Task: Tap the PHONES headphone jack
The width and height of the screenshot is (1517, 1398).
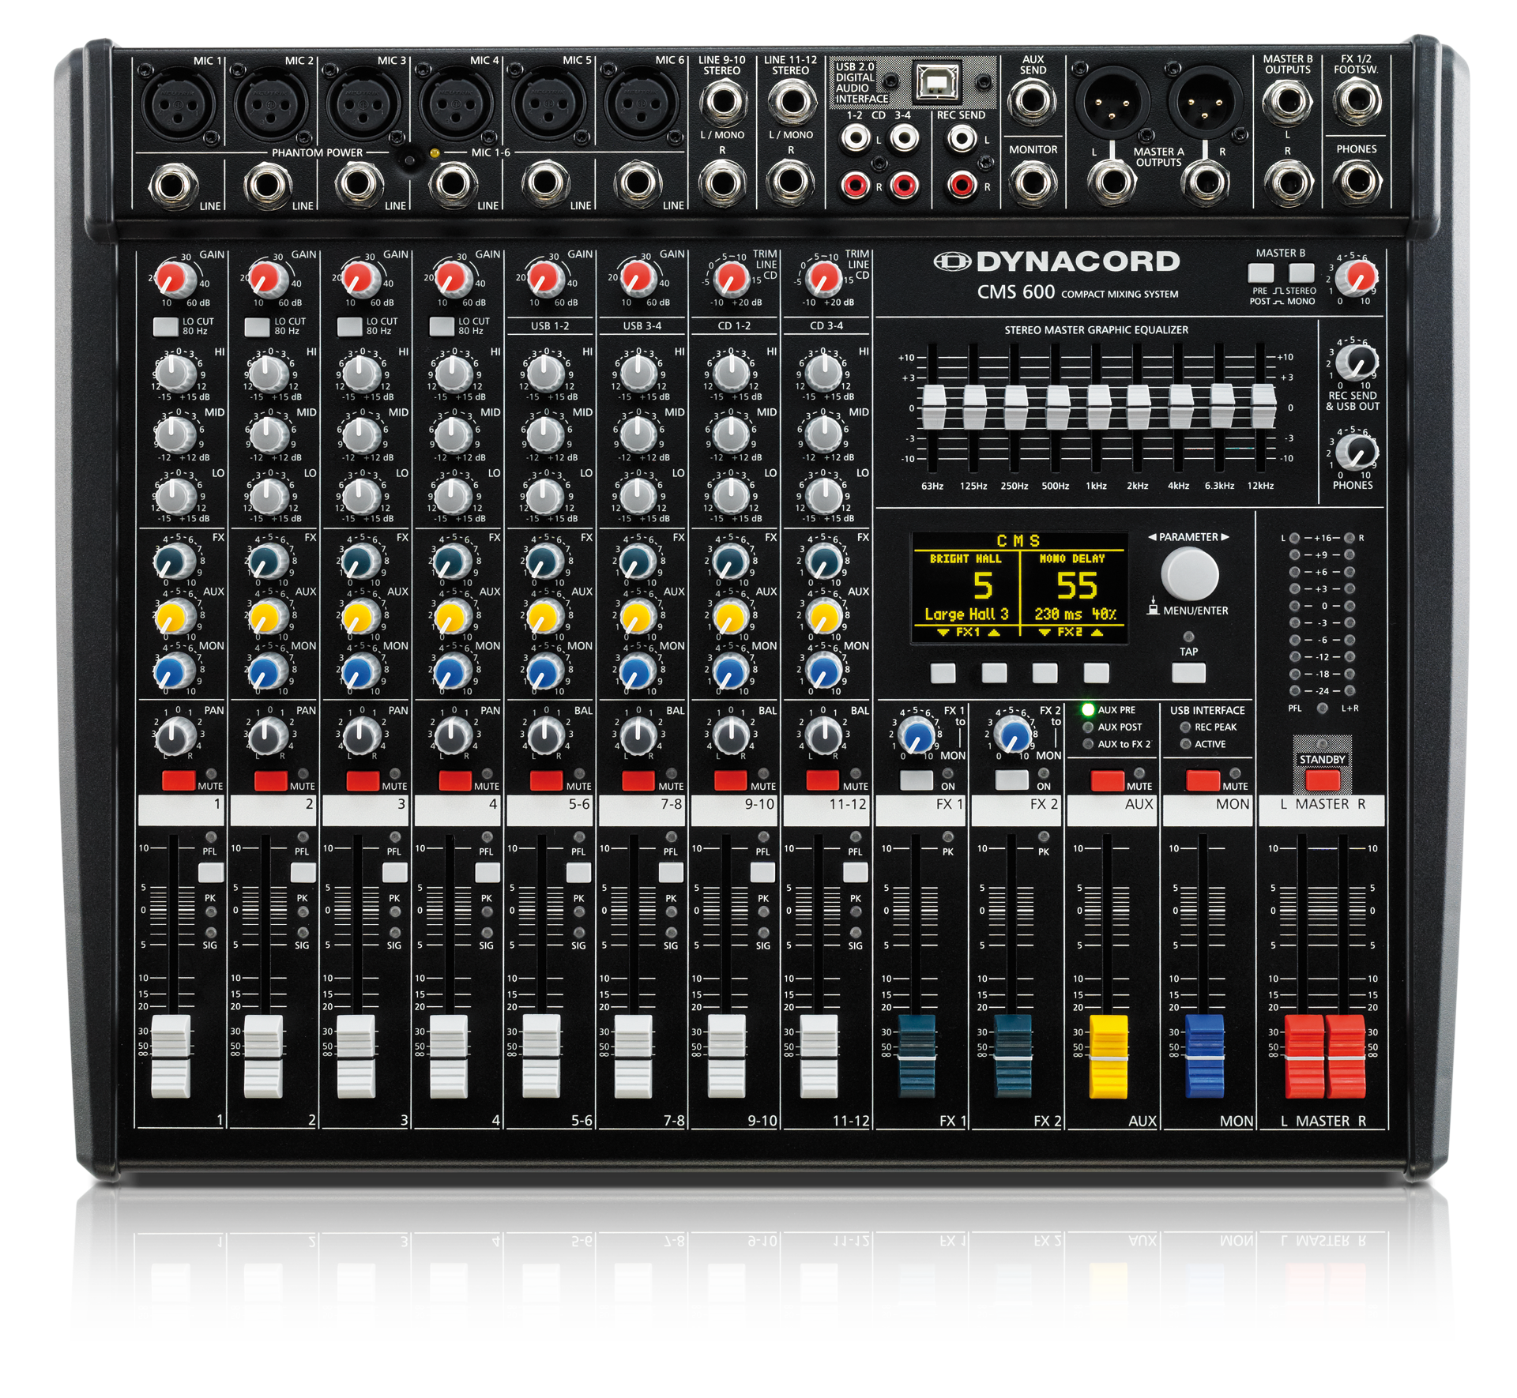Action: click(x=1357, y=183)
